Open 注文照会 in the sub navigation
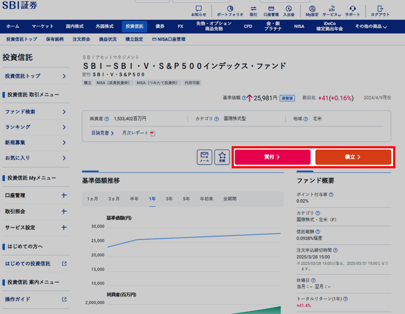This screenshot has height=314, width=405. coord(82,39)
